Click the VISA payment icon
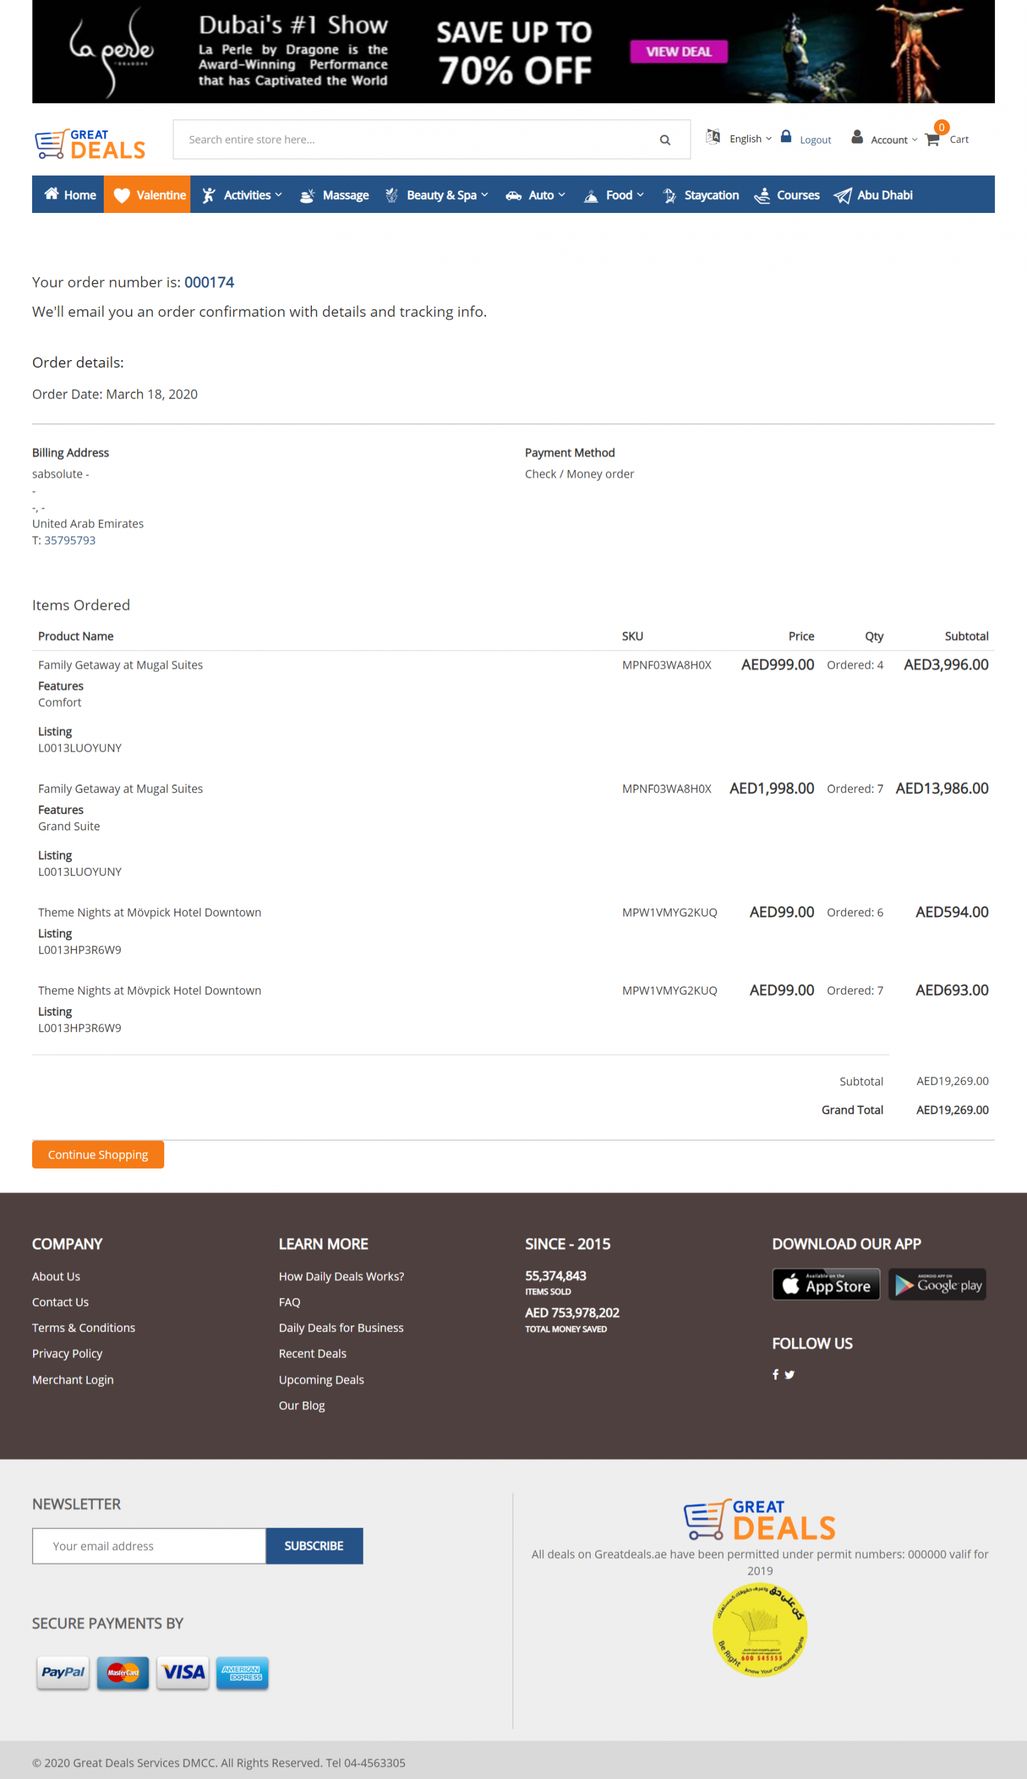The height and width of the screenshot is (1779, 1027). point(183,1672)
